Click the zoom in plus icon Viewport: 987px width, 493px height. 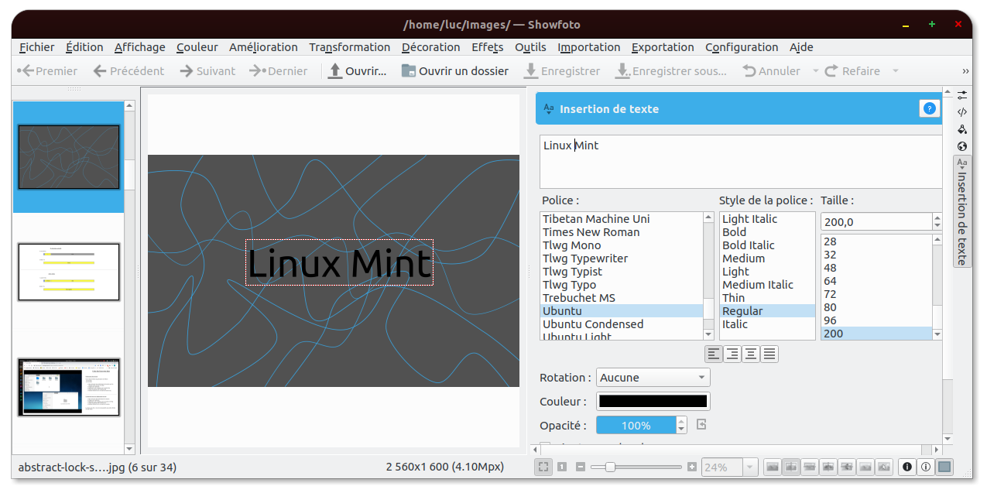tap(691, 467)
